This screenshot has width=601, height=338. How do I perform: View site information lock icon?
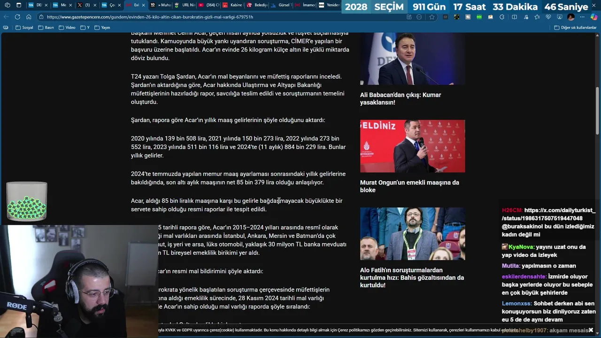(x=41, y=17)
